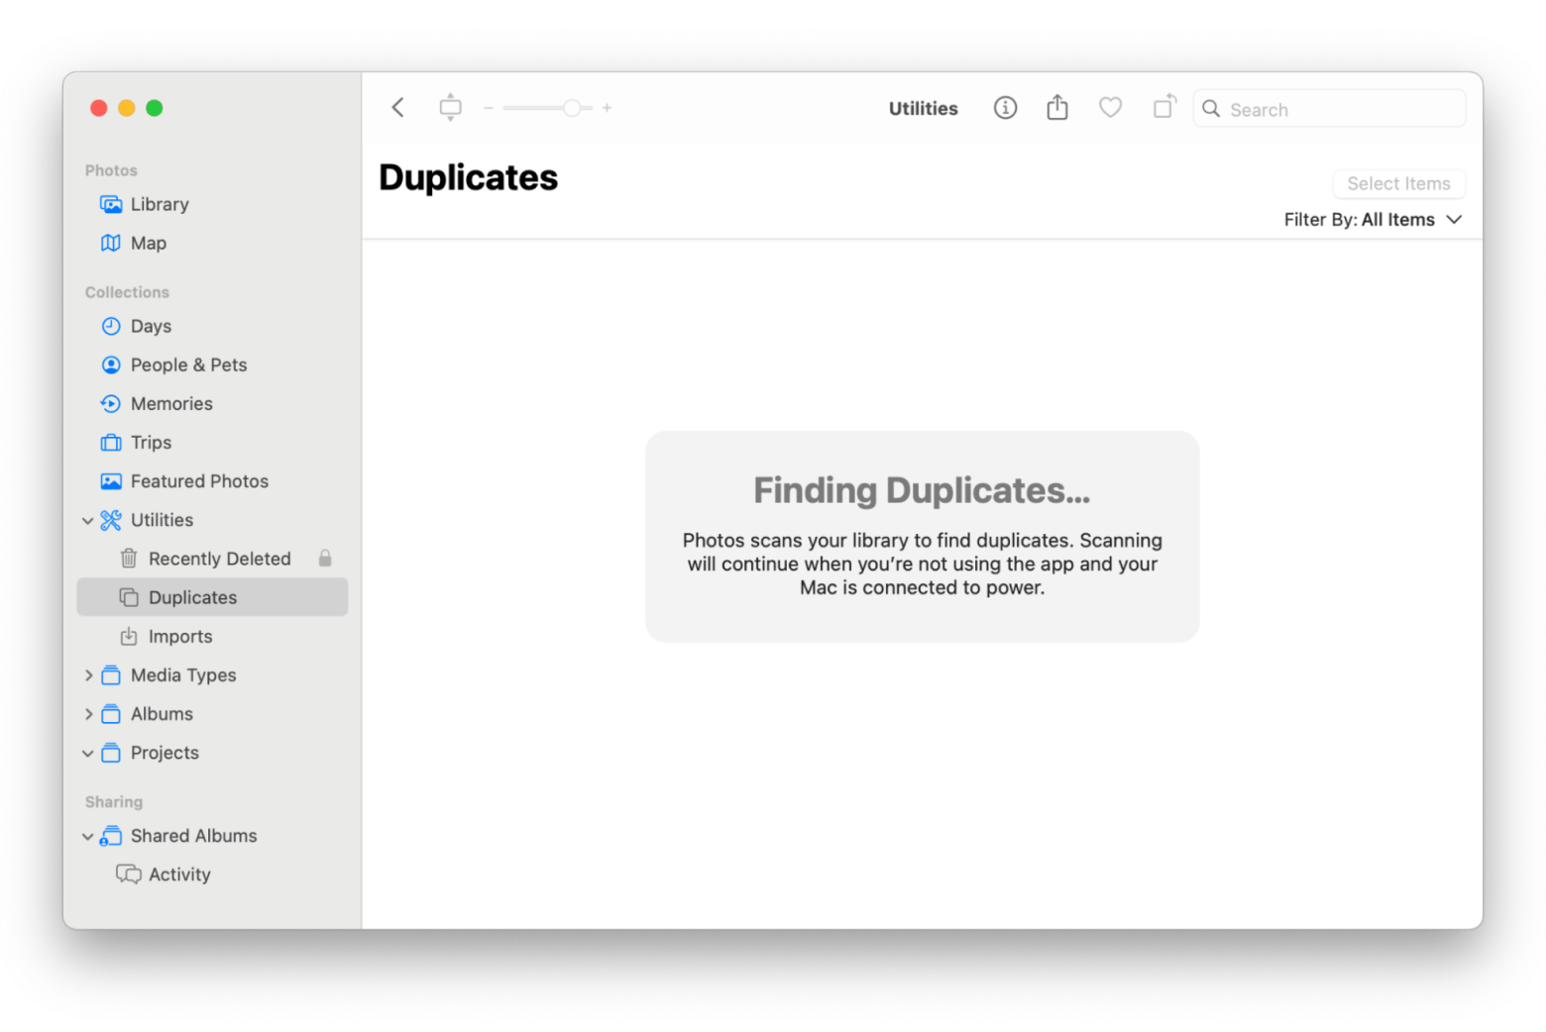Image resolution: width=1546 pixels, height=1032 pixels.
Task: Click the green full-screen window button
Action: tap(155, 108)
